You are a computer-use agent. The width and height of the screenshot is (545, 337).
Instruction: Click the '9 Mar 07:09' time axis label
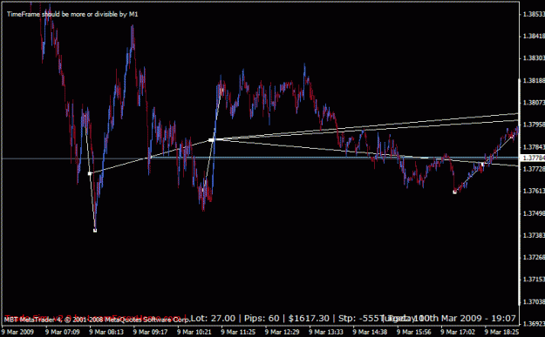coord(63,332)
